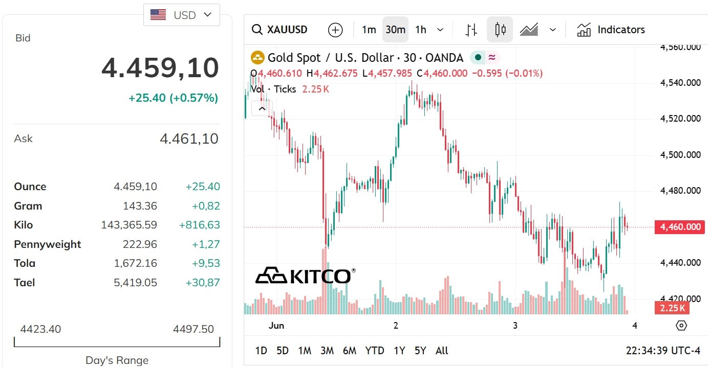Select the 1h interval
710x367 pixels.
pyautogui.click(x=421, y=30)
